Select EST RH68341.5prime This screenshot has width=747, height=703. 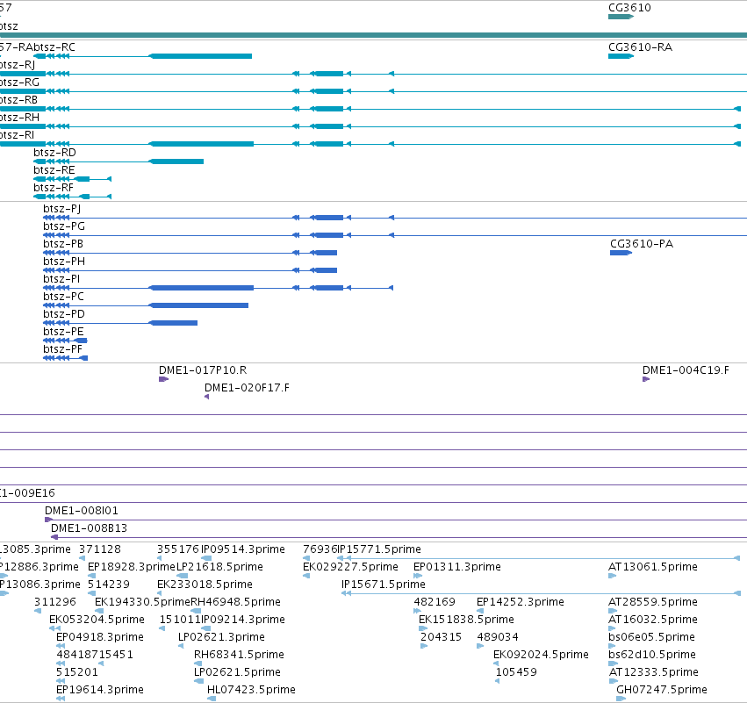click(x=239, y=655)
